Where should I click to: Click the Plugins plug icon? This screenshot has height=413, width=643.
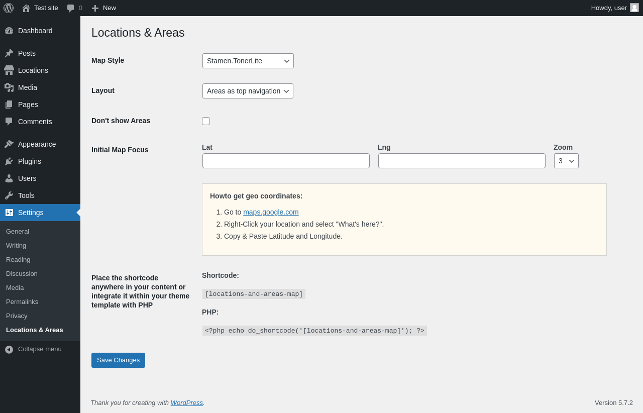(x=9, y=161)
